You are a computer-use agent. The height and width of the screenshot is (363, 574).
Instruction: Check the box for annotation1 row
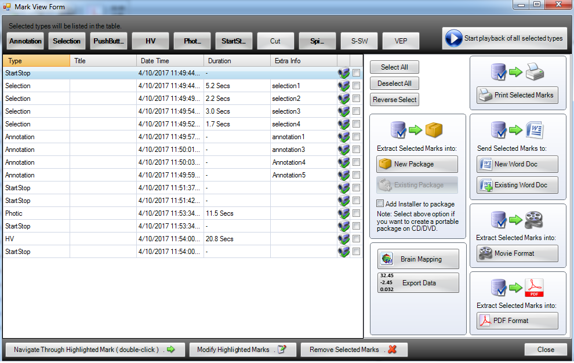coord(356,137)
